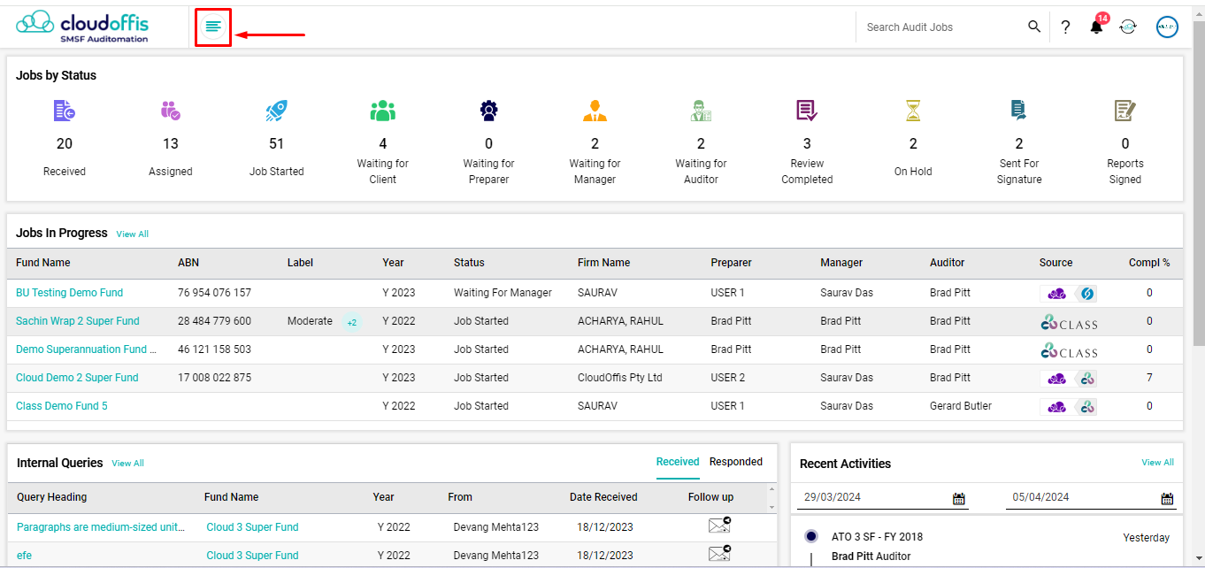Open the user profile avatar
This screenshot has height=568, width=1205.
coord(1167,27)
